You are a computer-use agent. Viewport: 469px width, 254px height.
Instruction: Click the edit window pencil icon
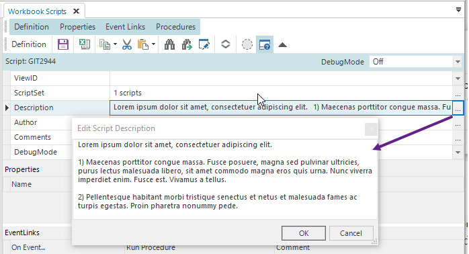(x=204, y=44)
